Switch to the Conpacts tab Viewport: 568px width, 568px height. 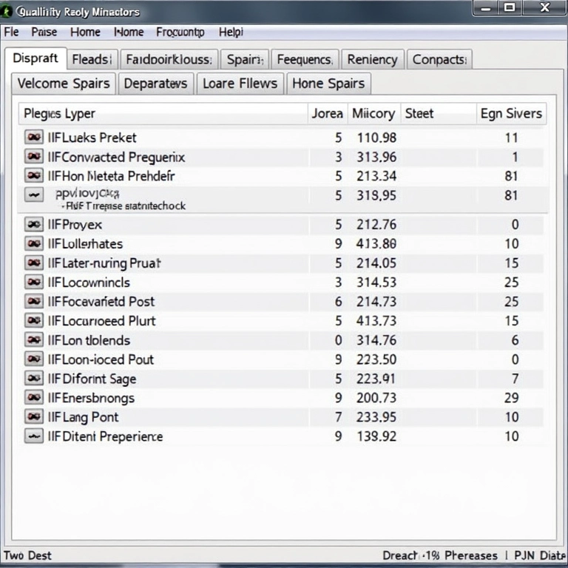[x=439, y=59]
